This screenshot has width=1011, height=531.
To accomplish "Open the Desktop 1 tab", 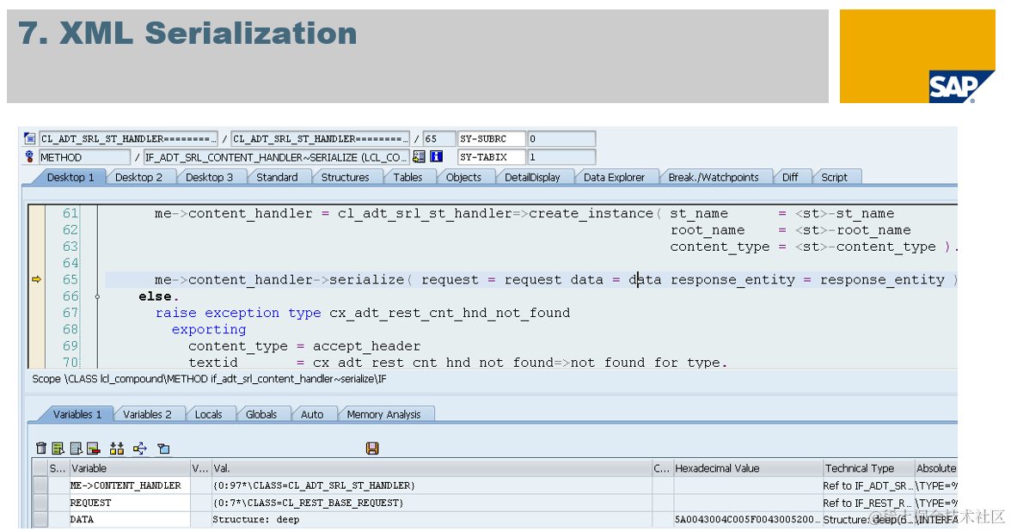I will (x=70, y=177).
